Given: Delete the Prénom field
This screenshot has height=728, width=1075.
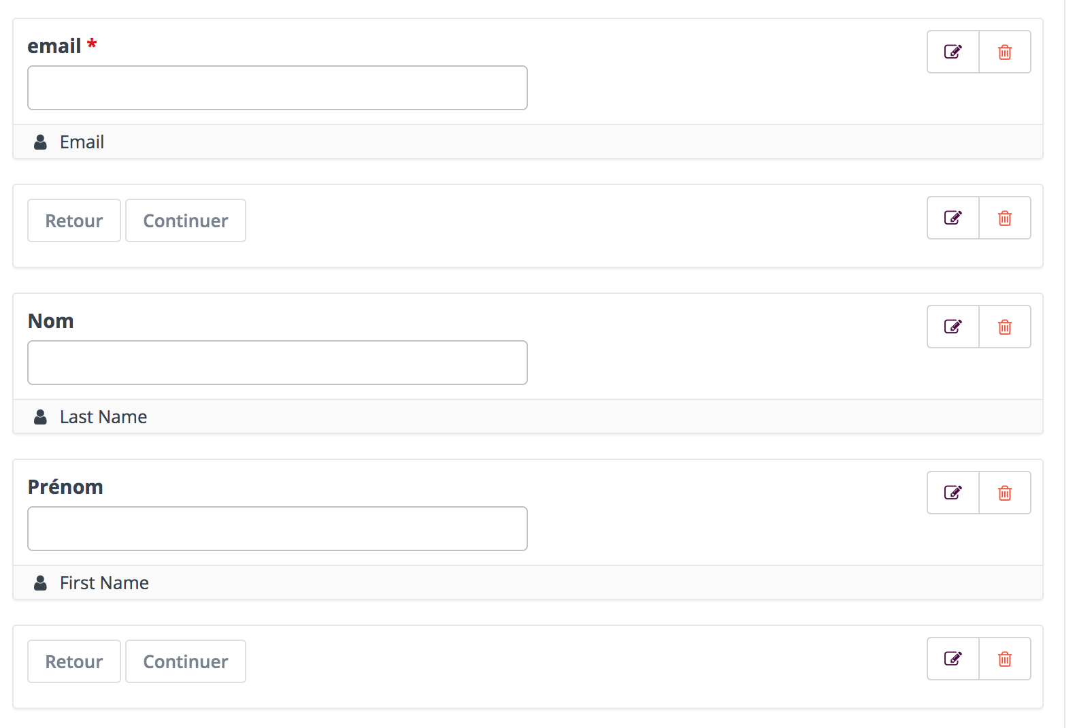Looking at the screenshot, I should 1005,493.
